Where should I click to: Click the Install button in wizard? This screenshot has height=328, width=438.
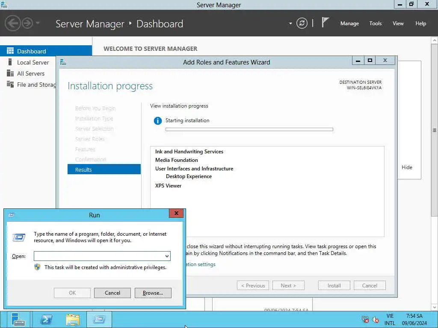click(x=334, y=285)
